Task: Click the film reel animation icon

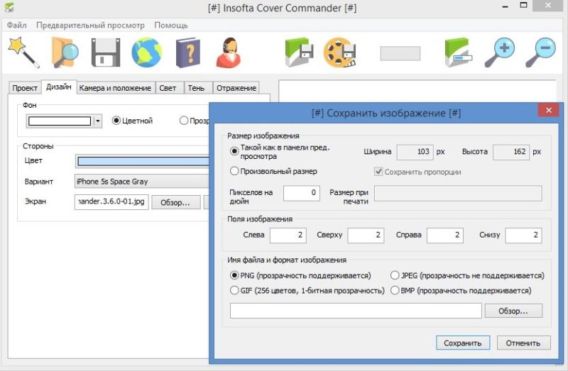Action: click(x=338, y=52)
